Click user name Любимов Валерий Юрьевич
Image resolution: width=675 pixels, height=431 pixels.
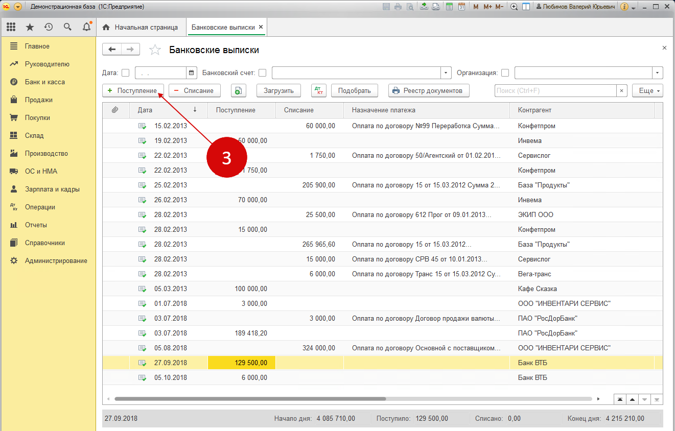pyautogui.click(x=575, y=7)
